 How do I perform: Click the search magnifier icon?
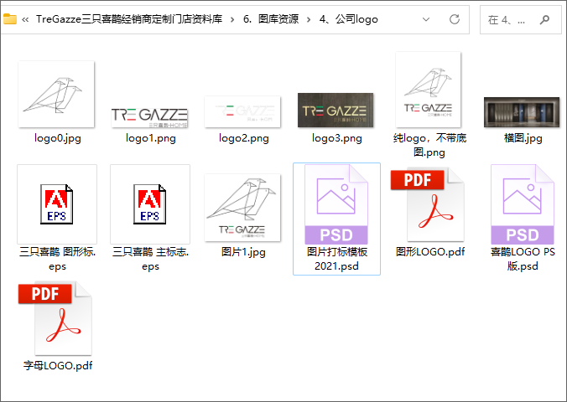(544, 19)
